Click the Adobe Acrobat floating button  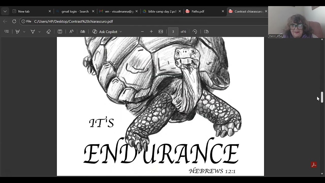pos(314,165)
